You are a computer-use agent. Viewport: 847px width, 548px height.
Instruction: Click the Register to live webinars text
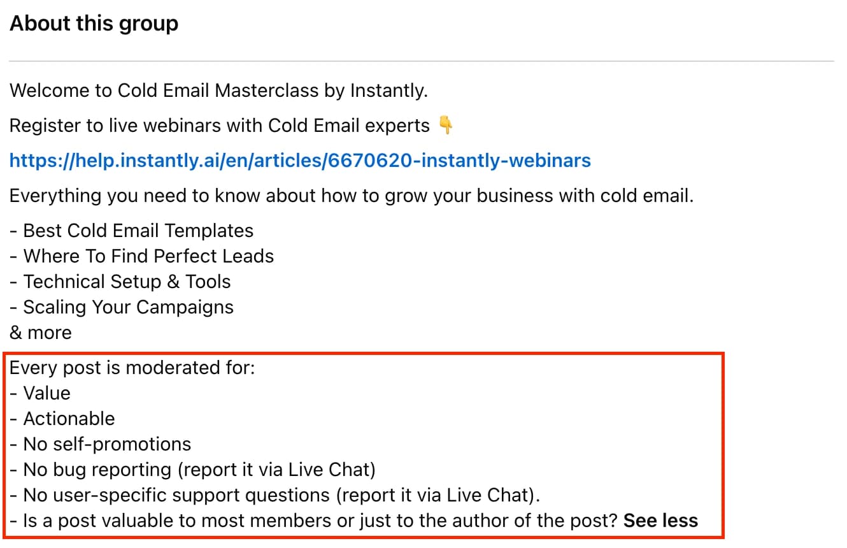[220, 126]
